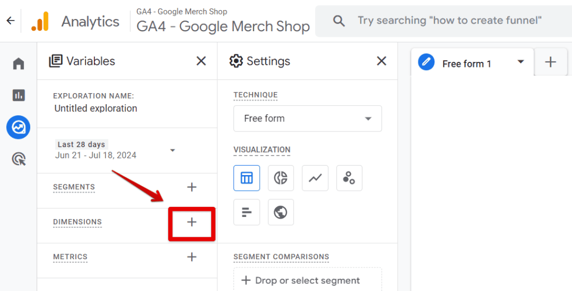Viewport: 572px width, 291px height.
Task: Open Reports from the sidebar
Action: click(18, 95)
